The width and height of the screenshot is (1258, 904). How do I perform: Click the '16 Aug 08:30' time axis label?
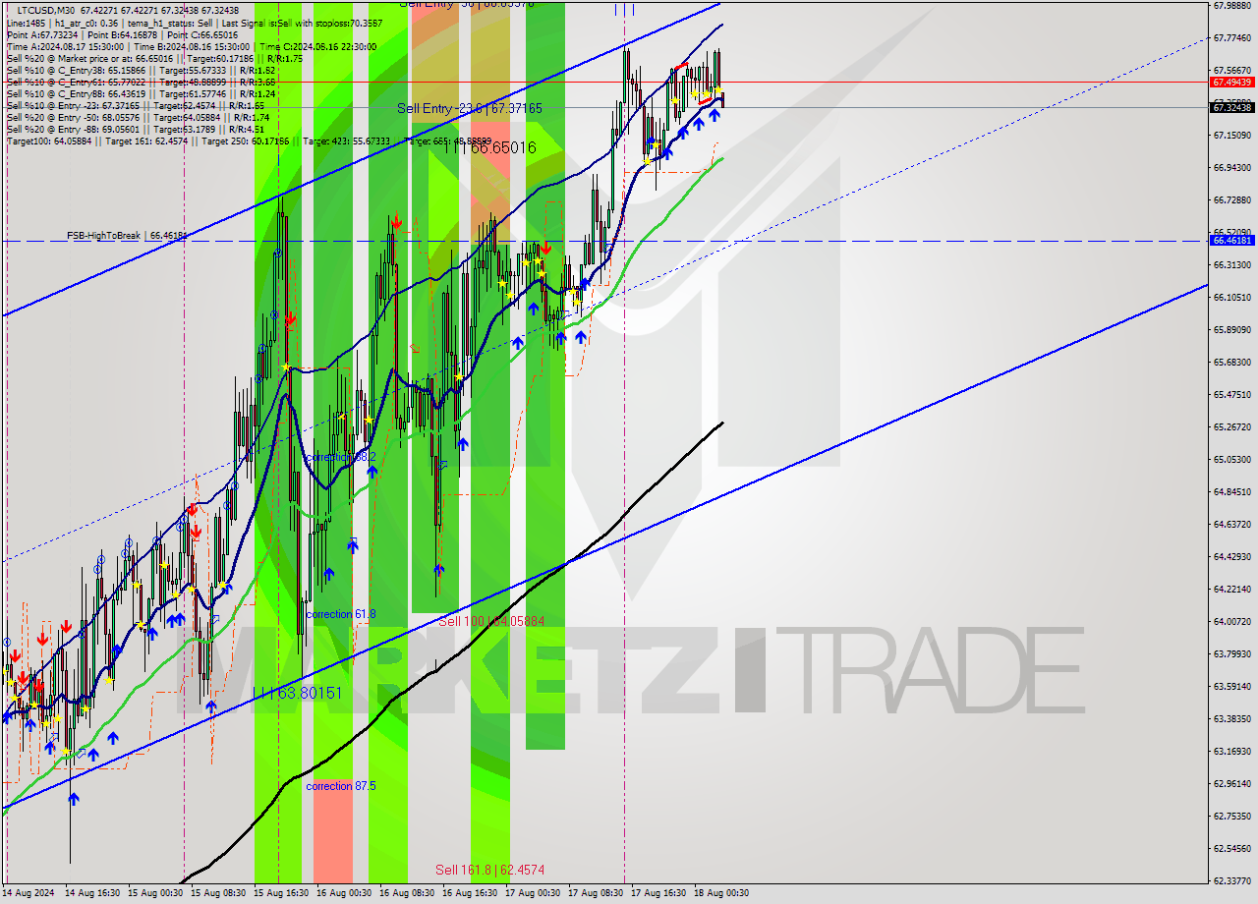[x=408, y=893]
